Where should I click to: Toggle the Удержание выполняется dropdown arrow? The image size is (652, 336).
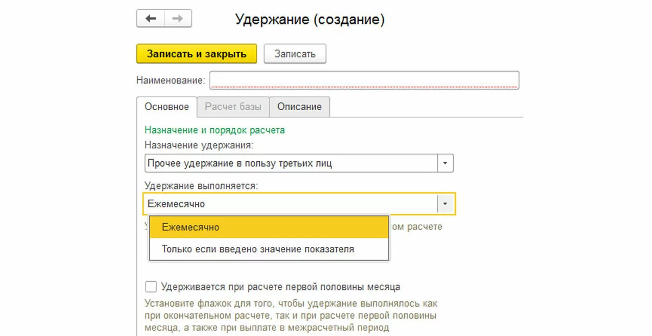[446, 204]
